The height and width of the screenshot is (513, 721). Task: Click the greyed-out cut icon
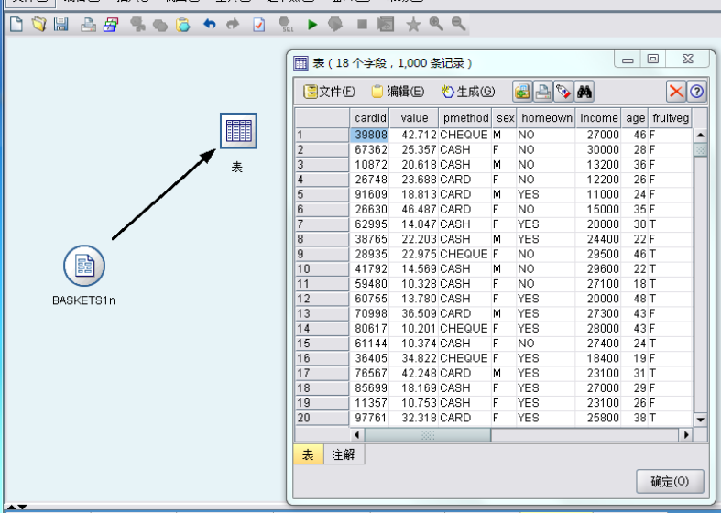coord(137,24)
